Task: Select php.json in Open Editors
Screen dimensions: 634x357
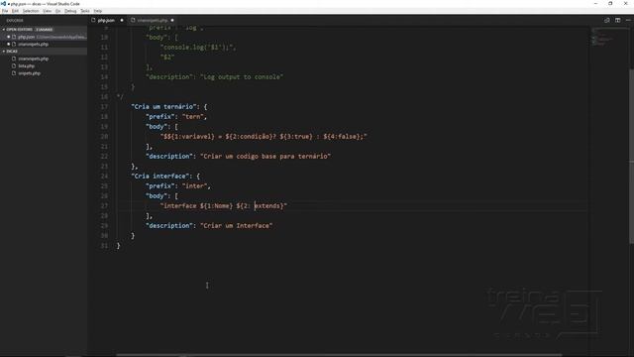Action: [44, 37]
